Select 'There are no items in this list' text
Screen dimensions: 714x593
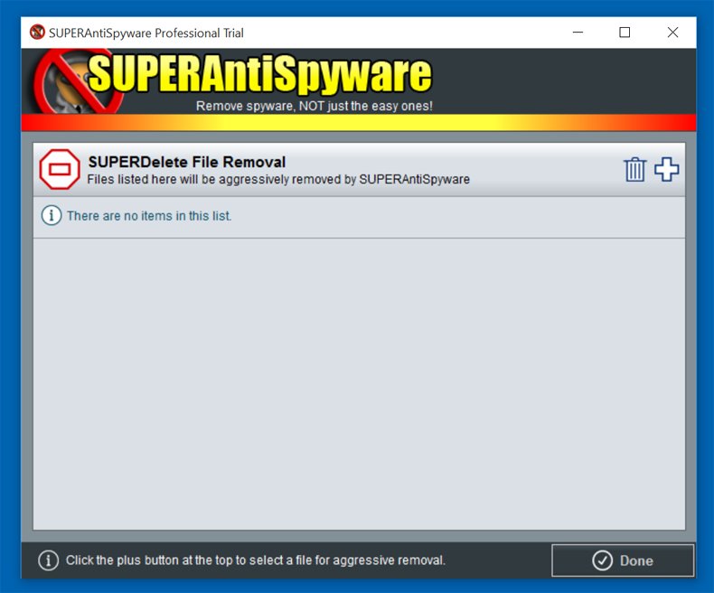click(x=149, y=216)
